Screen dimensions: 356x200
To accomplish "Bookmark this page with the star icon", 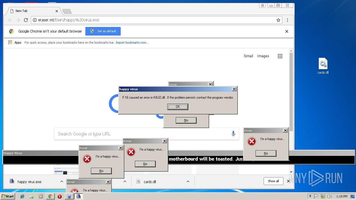I will tap(278, 20).
